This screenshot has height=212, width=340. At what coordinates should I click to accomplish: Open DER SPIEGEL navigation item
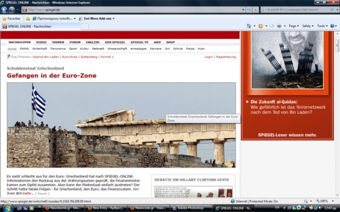point(115,42)
